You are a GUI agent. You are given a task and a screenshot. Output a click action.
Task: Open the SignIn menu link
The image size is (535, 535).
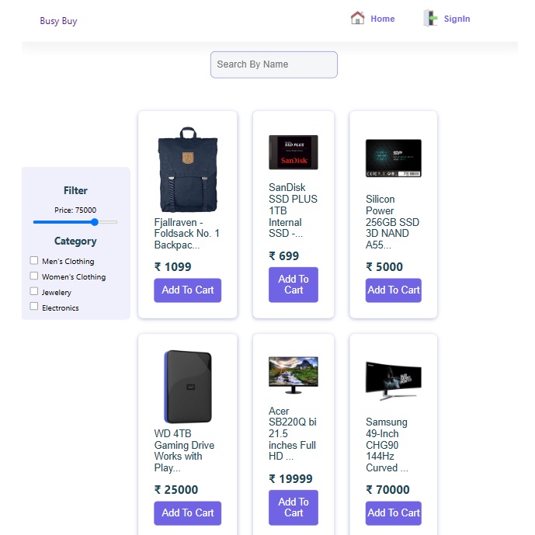[457, 19]
